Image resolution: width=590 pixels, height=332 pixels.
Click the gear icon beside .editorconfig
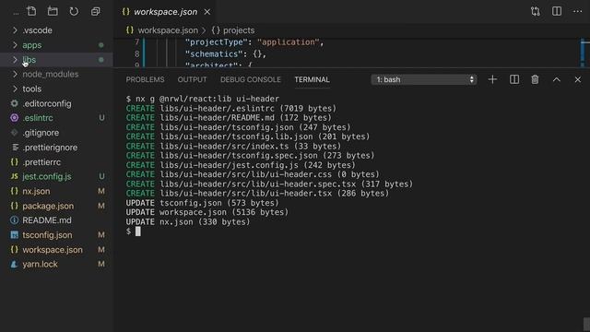(x=15, y=103)
